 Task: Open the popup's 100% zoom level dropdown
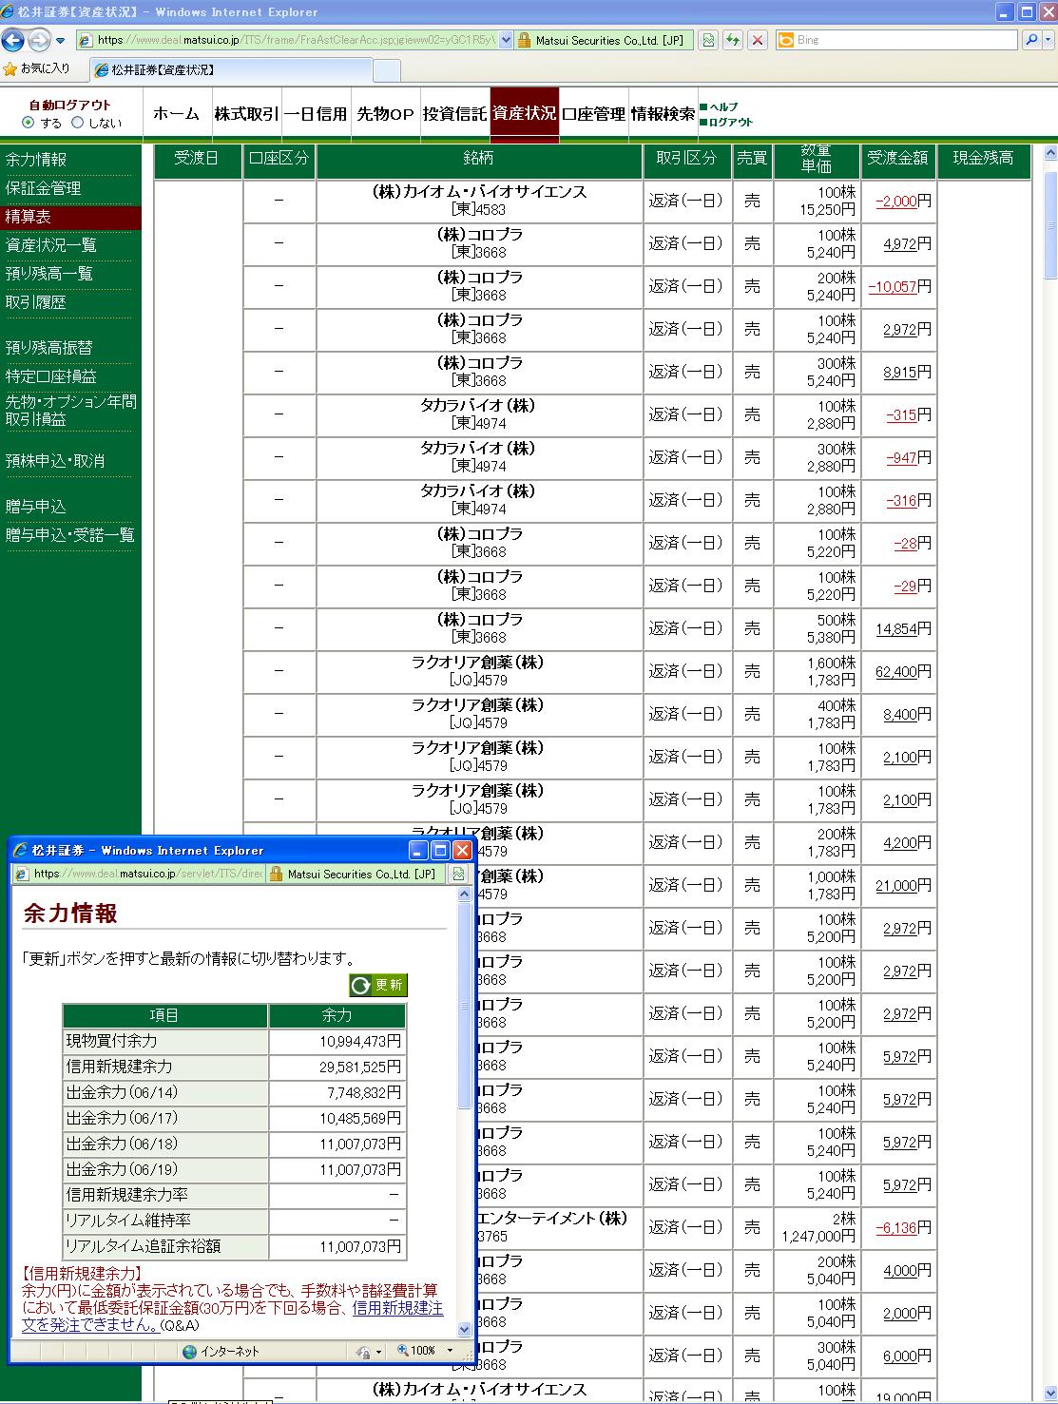450,1351
